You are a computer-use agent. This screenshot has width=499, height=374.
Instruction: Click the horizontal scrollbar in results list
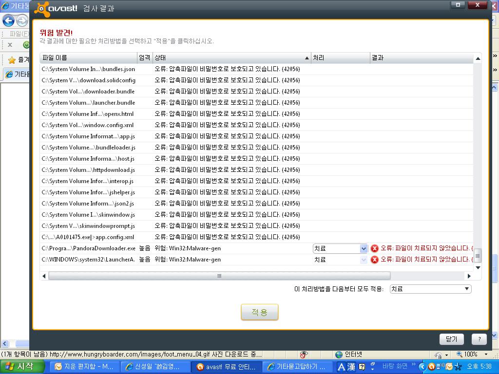(218, 276)
